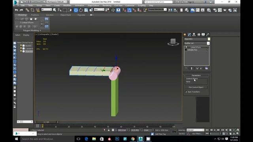Image resolution: width=253 pixels, height=142 pixels.
Task: Open the Utilities command panel tab
Action: 208,35
